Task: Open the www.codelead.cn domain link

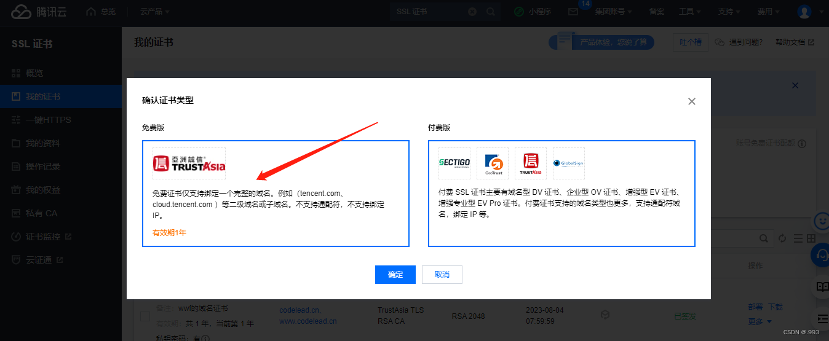Action: click(308, 321)
